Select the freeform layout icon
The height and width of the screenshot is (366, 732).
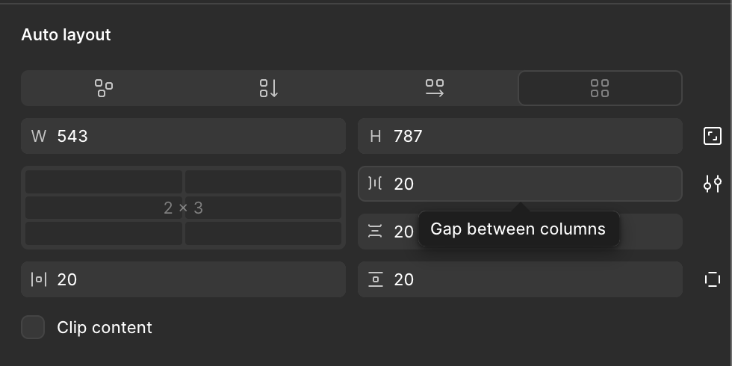coord(104,88)
